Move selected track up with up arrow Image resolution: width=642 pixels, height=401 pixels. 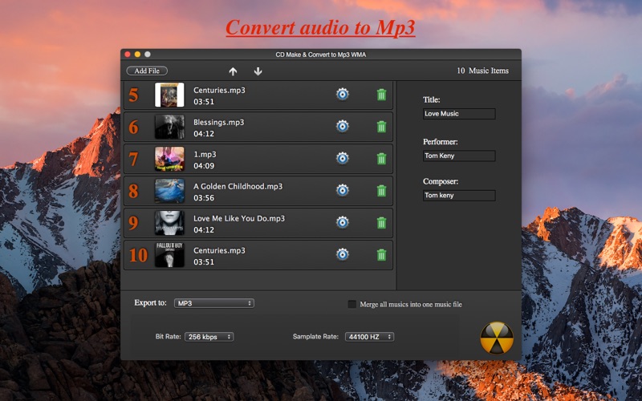pos(233,71)
